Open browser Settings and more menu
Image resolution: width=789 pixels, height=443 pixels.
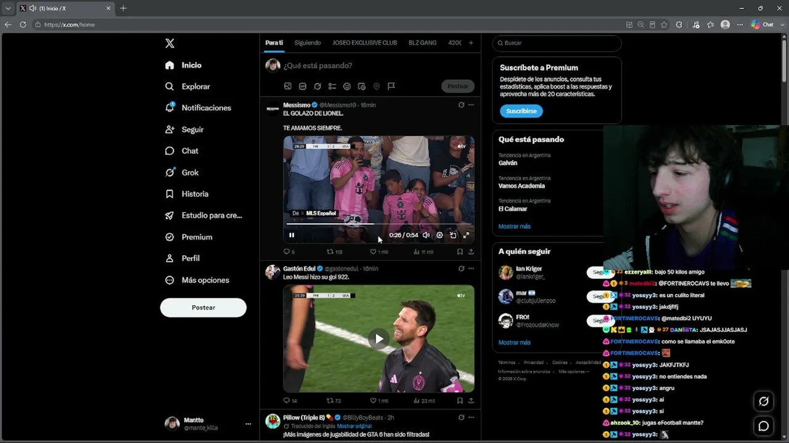(740, 25)
